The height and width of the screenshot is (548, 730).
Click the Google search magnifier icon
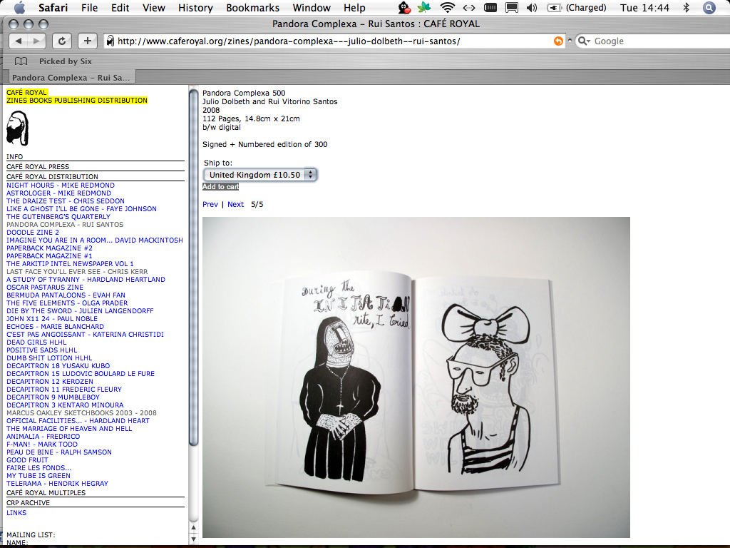pyautogui.click(x=582, y=41)
